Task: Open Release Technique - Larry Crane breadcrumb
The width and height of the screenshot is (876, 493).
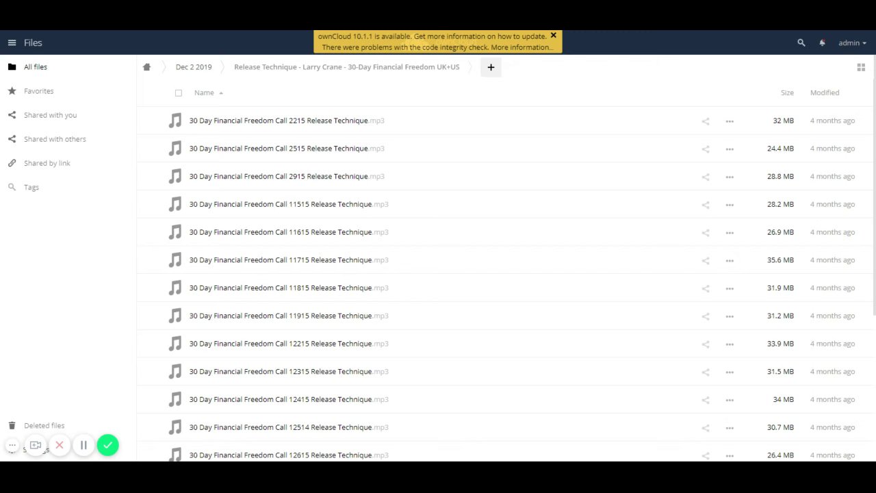Action: point(346,67)
